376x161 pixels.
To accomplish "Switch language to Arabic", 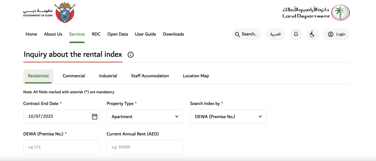I will pos(275,34).
